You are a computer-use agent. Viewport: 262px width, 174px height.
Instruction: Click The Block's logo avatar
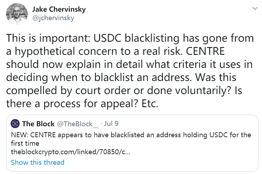click(15, 123)
